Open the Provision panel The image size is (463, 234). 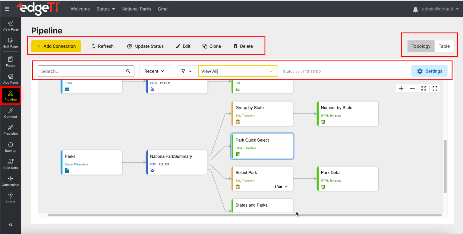coord(11,130)
